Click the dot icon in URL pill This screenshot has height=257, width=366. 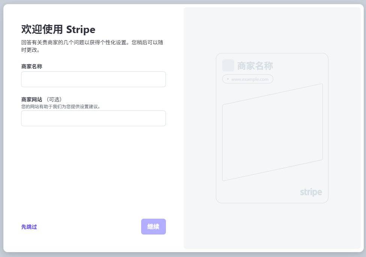point(228,79)
